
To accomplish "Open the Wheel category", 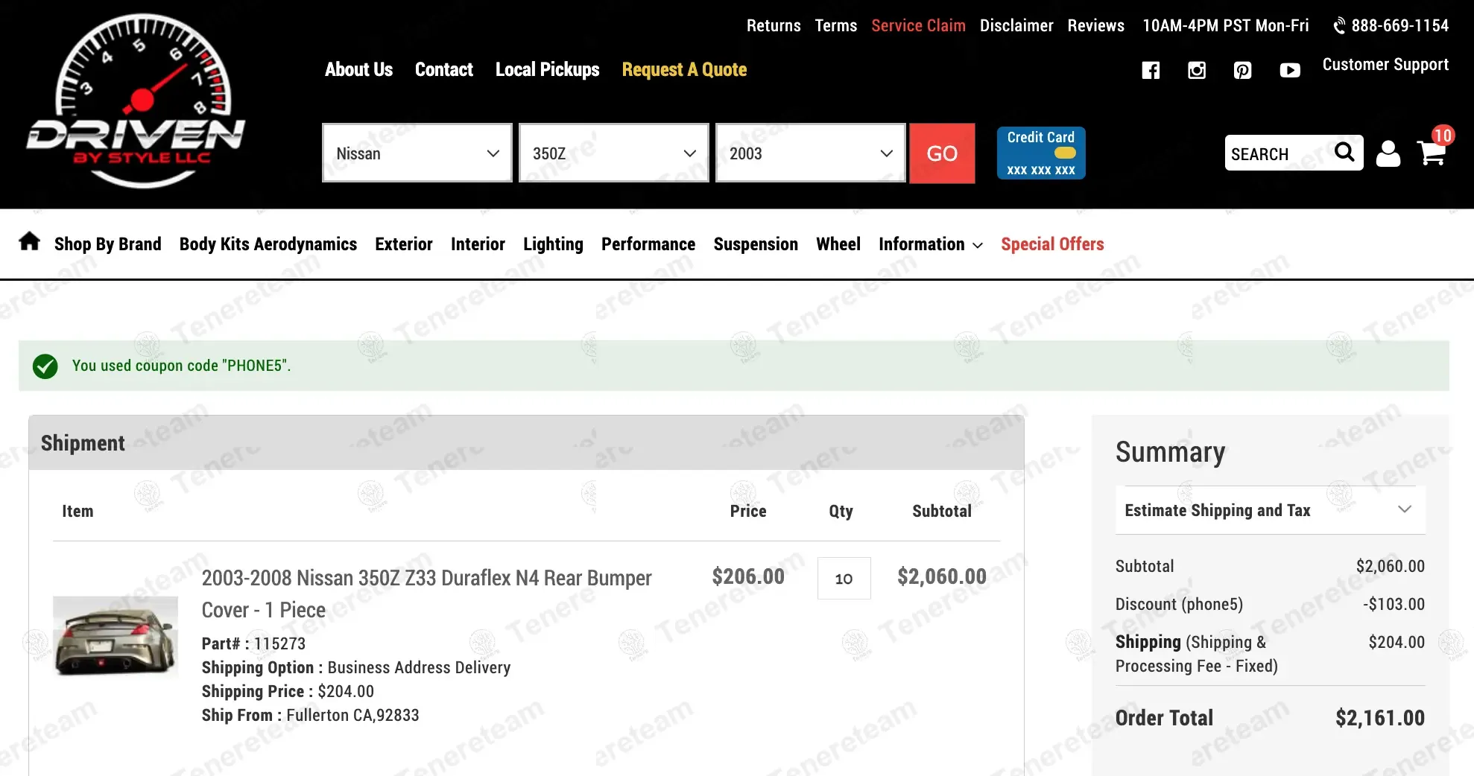I will click(838, 244).
